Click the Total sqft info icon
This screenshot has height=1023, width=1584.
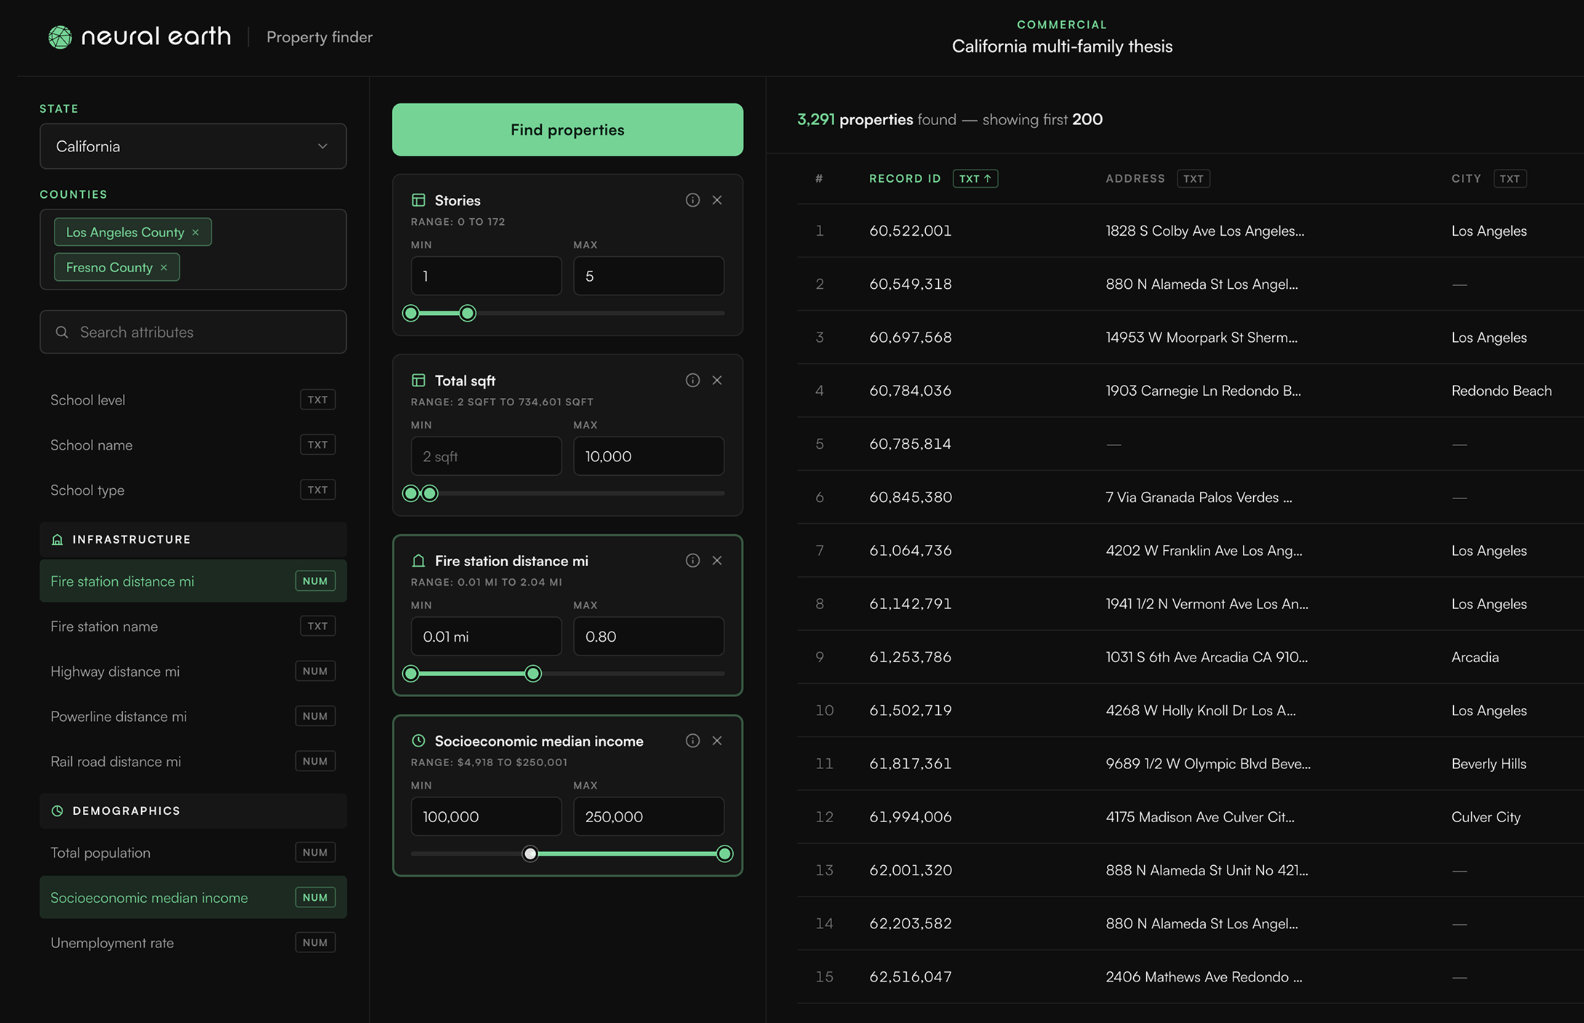click(692, 381)
